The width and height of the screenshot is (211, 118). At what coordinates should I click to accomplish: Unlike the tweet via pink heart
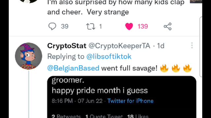(129, 26)
